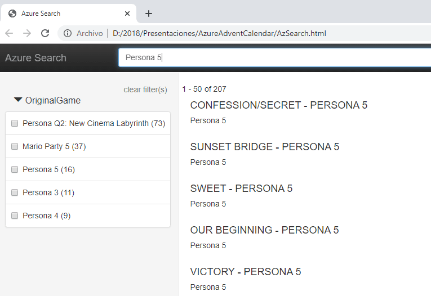Click the globe favicon on the tab
The width and height of the screenshot is (431, 296).
click(x=12, y=14)
